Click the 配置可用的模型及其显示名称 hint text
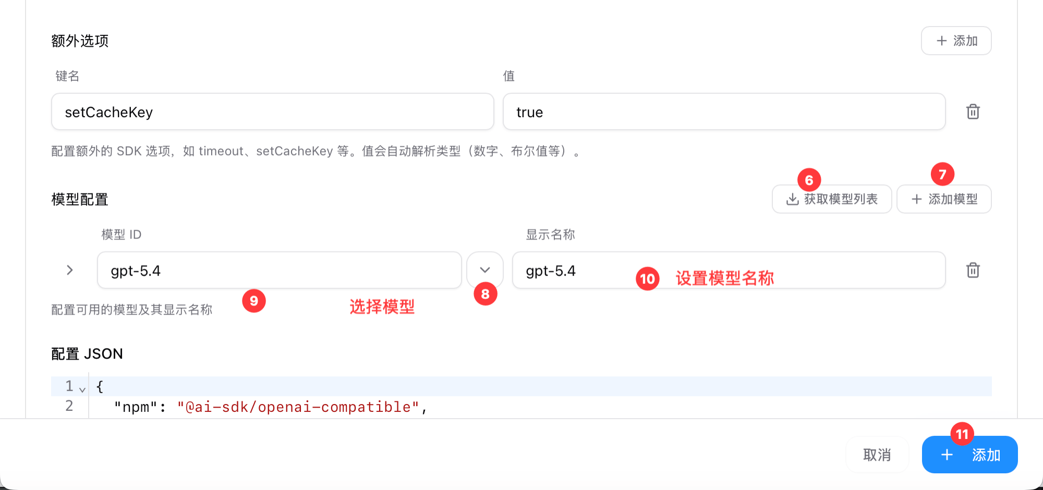The height and width of the screenshot is (490, 1043). coord(132,310)
